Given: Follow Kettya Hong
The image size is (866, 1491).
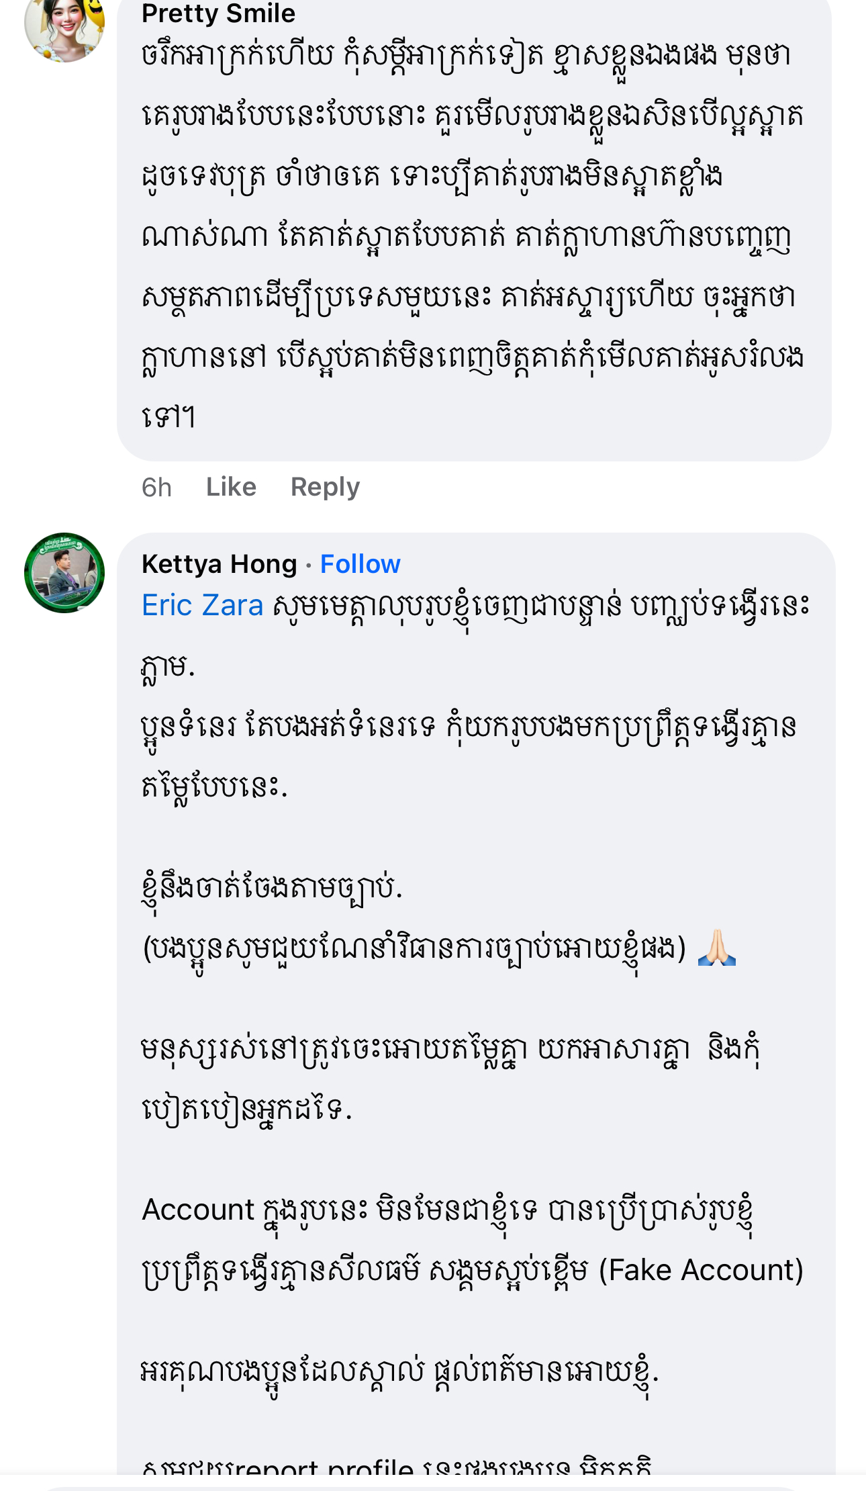Looking at the screenshot, I should [360, 564].
